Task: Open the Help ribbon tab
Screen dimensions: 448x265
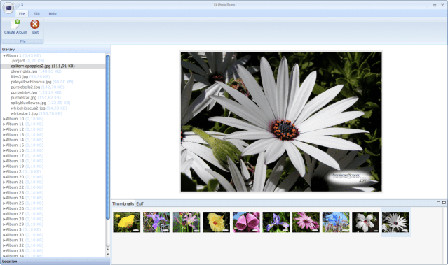Action: (x=53, y=14)
